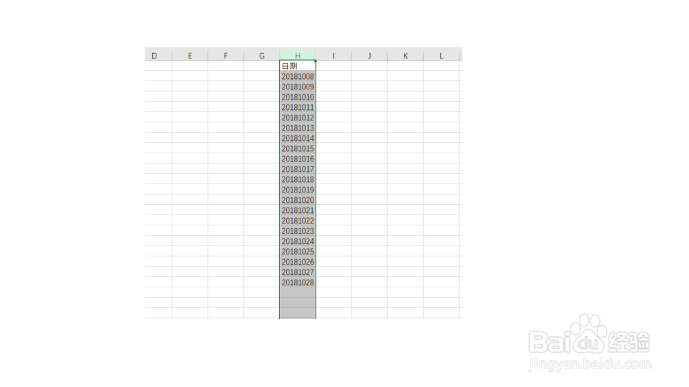The height and width of the screenshot is (387, 689).
Task: Click cell containing 20181015
Action: point(298,148)
